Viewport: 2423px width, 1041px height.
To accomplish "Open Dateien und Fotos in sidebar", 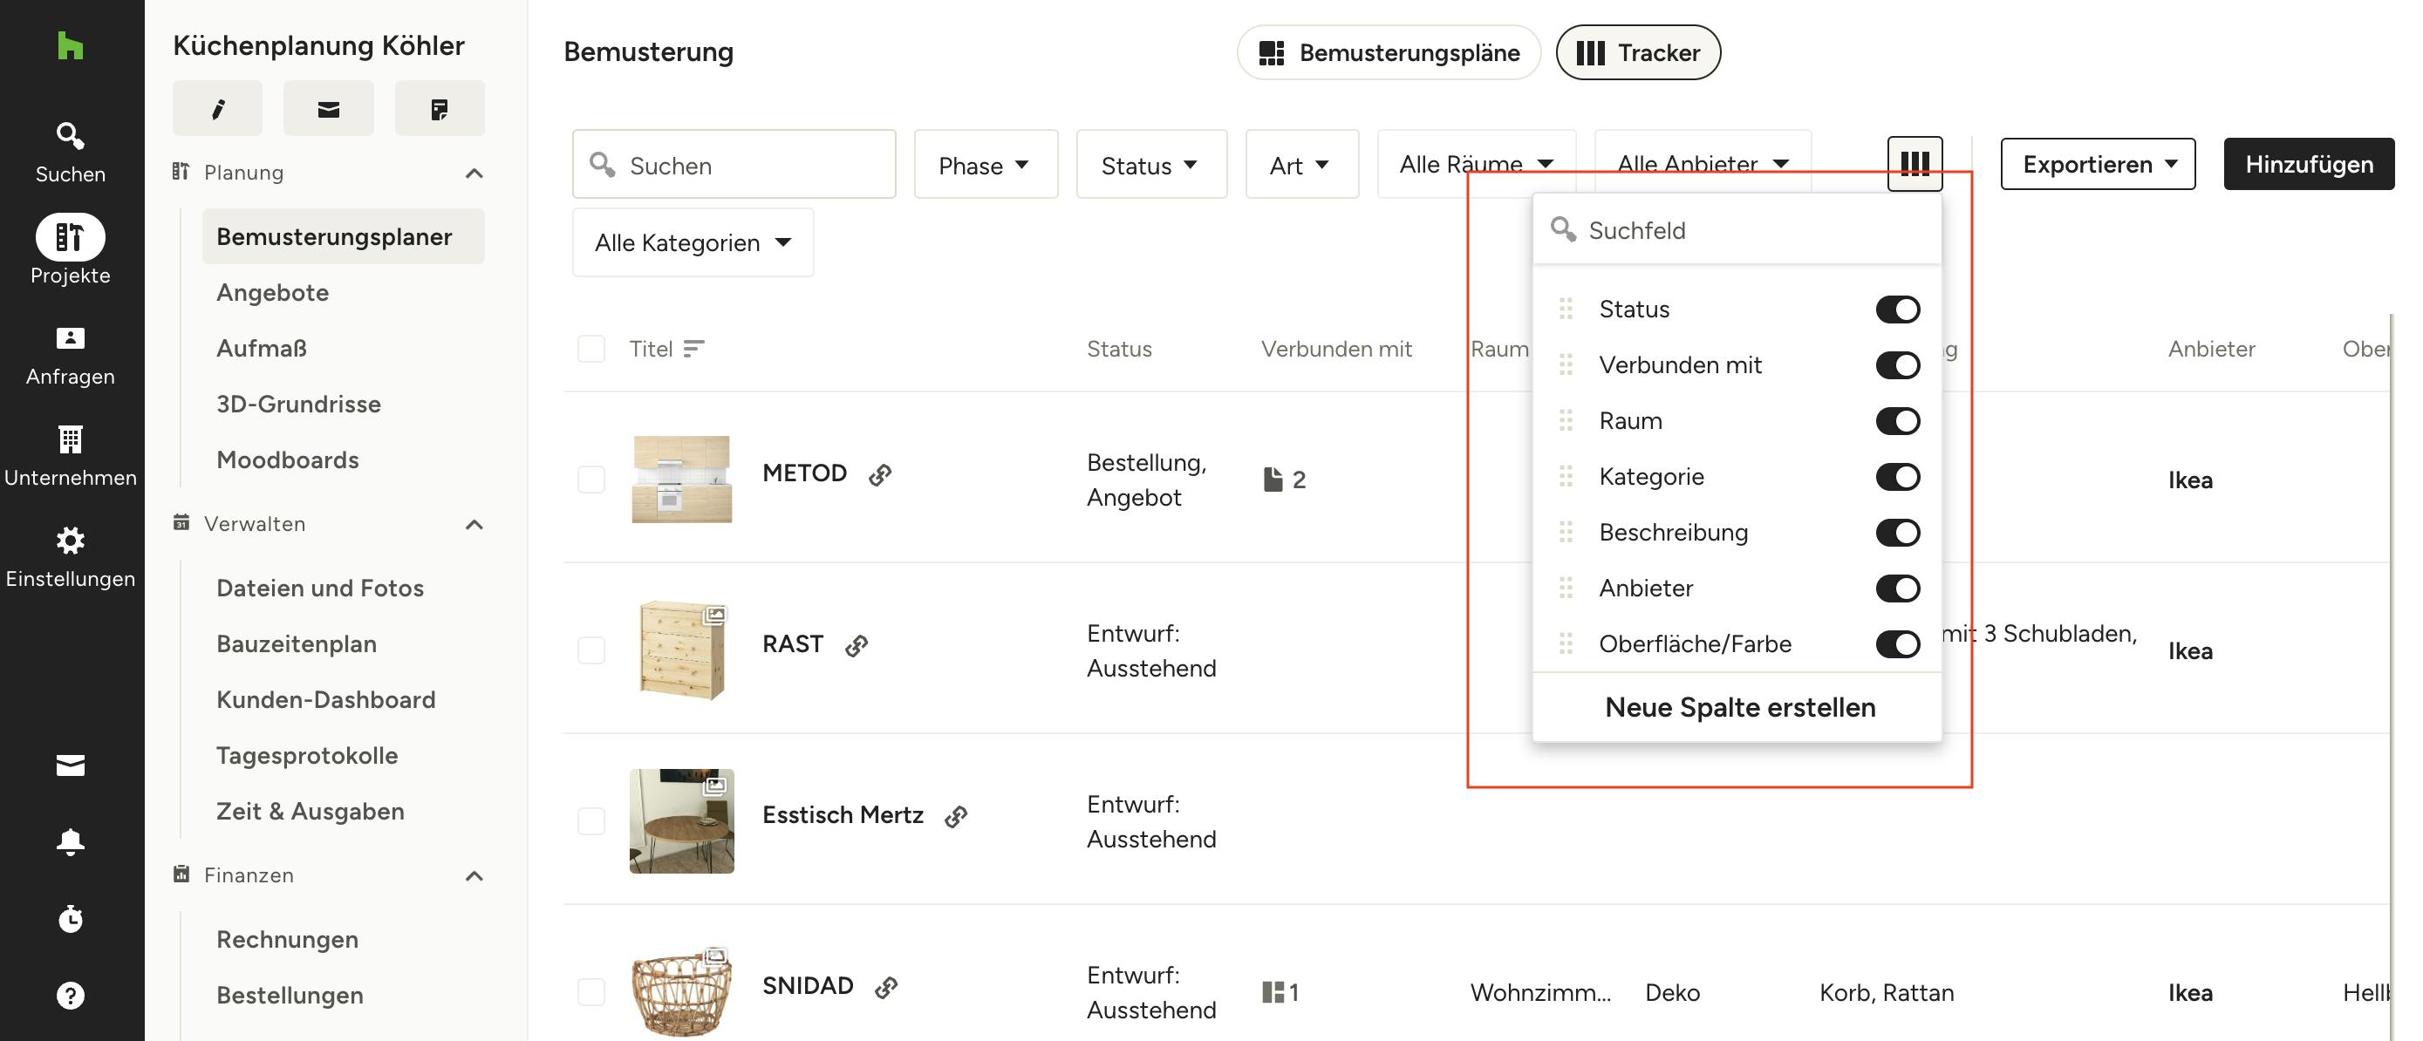I will tap(320, 588).
